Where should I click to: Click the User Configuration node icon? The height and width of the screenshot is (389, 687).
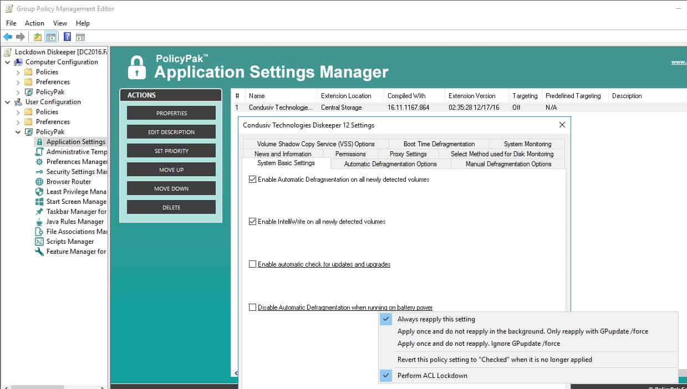pyautogui.click(x=18, y=102)
